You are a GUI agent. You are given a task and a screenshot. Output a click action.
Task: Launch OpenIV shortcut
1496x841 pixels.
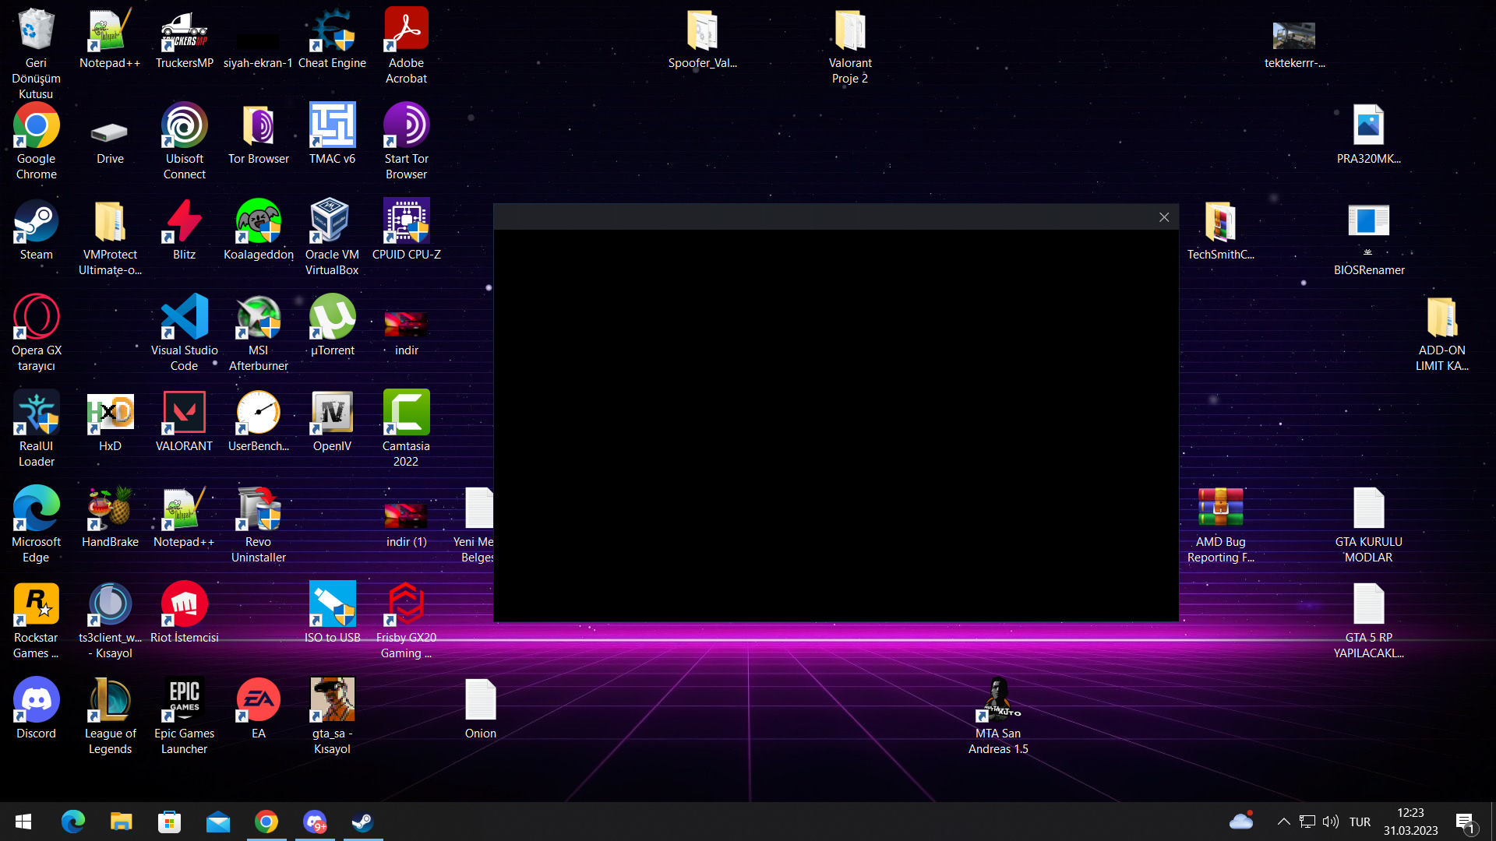coord(332,421)
